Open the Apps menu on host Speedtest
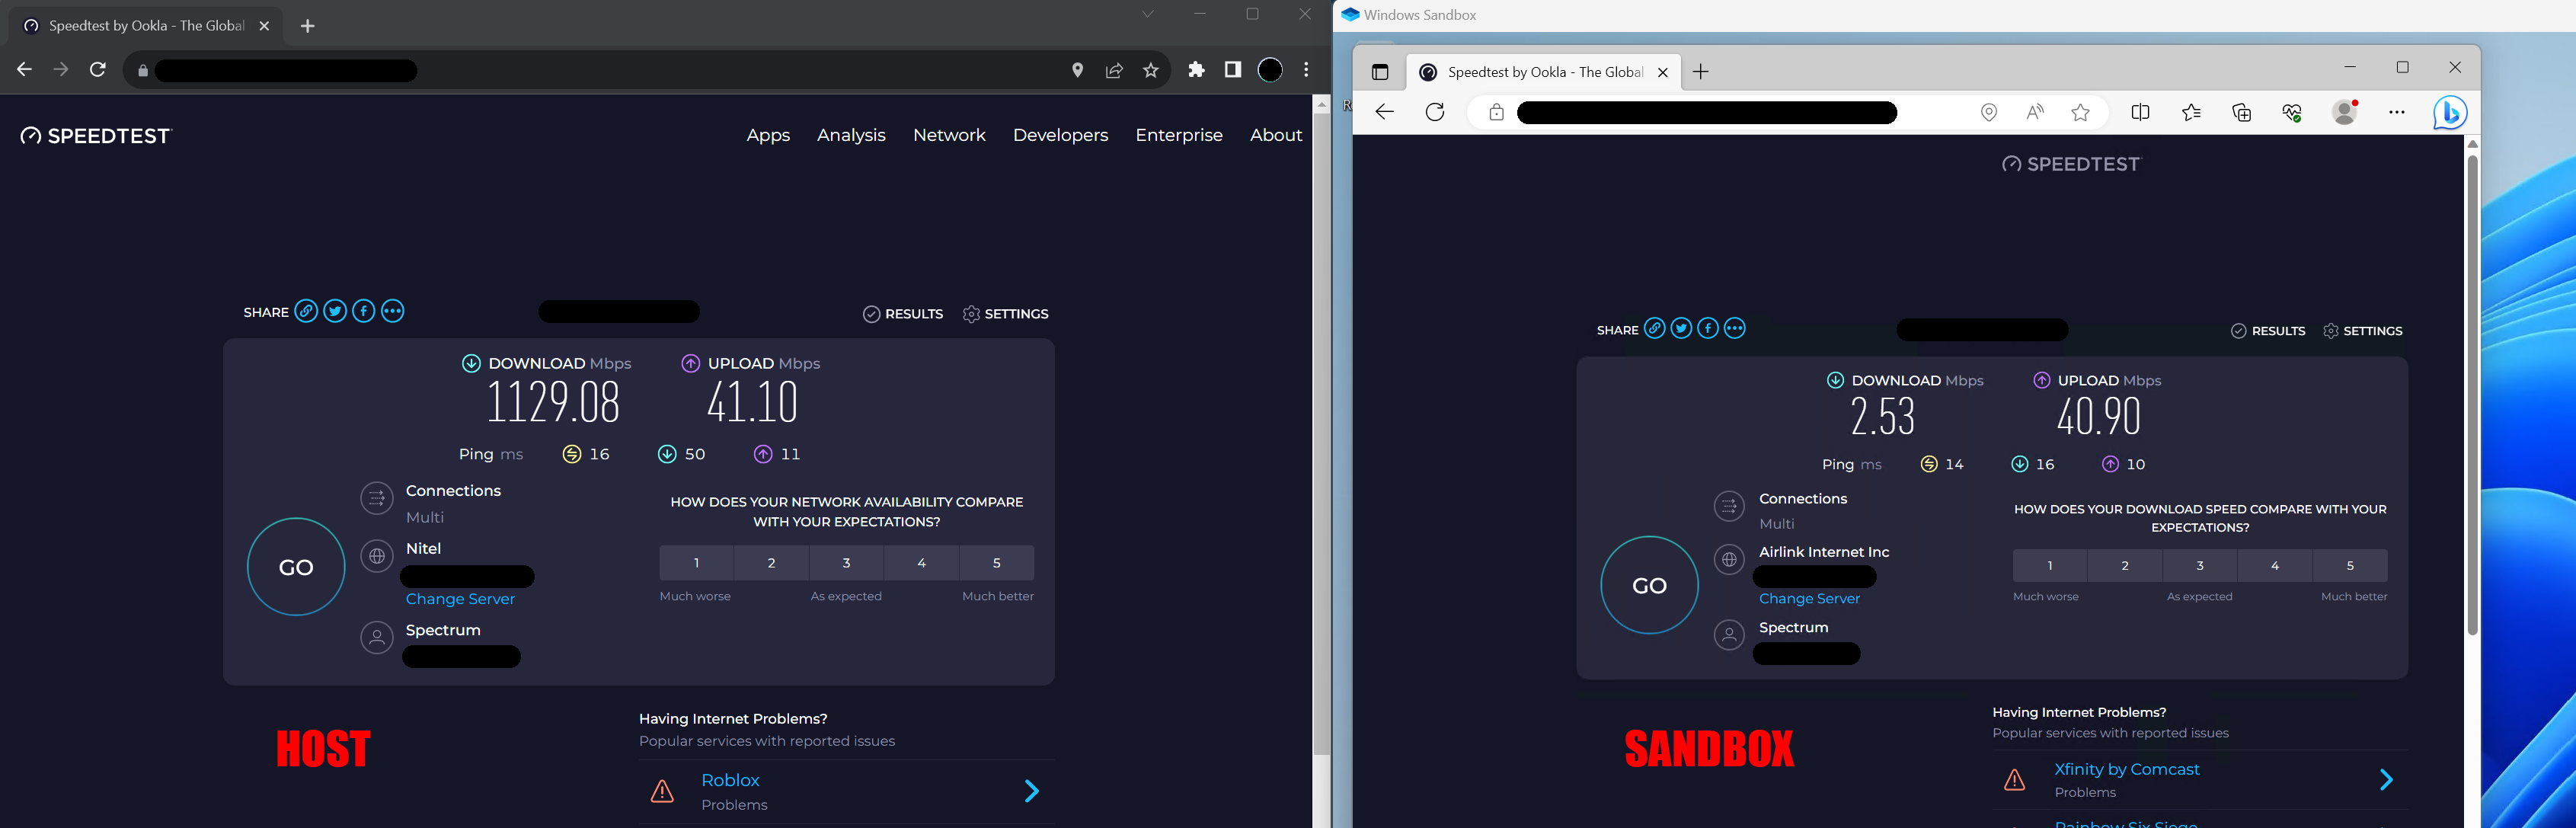 point(768,135)
